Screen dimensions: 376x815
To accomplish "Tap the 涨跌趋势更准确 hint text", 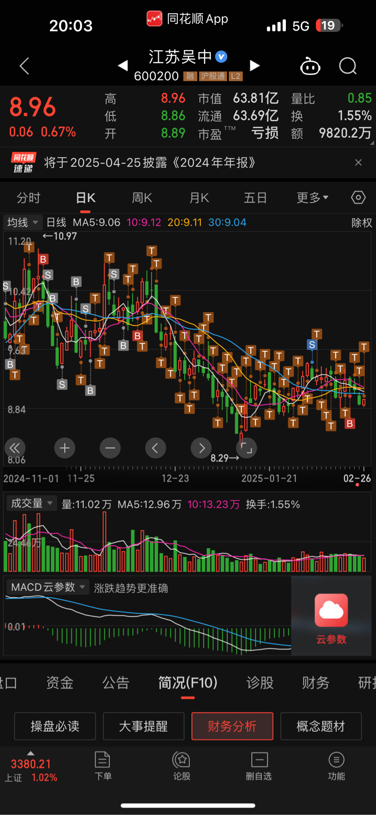I will coord(131,588).
